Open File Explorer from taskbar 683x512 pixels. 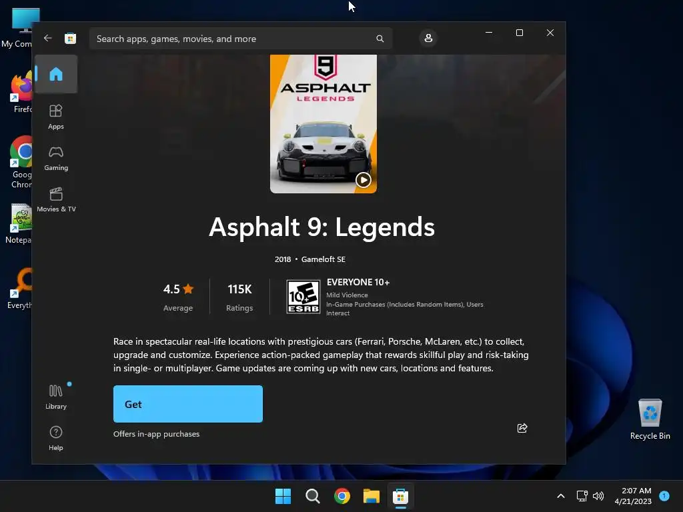click(x=371, y=496)
